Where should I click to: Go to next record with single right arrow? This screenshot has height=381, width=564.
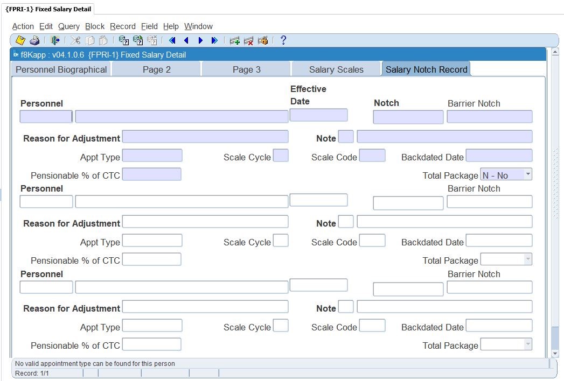200,40
